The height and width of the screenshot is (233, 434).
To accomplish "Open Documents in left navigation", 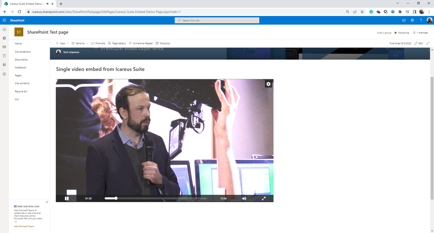I will (21, 60).
